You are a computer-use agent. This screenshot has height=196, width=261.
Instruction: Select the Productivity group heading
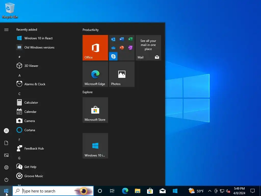coord(90,30)
